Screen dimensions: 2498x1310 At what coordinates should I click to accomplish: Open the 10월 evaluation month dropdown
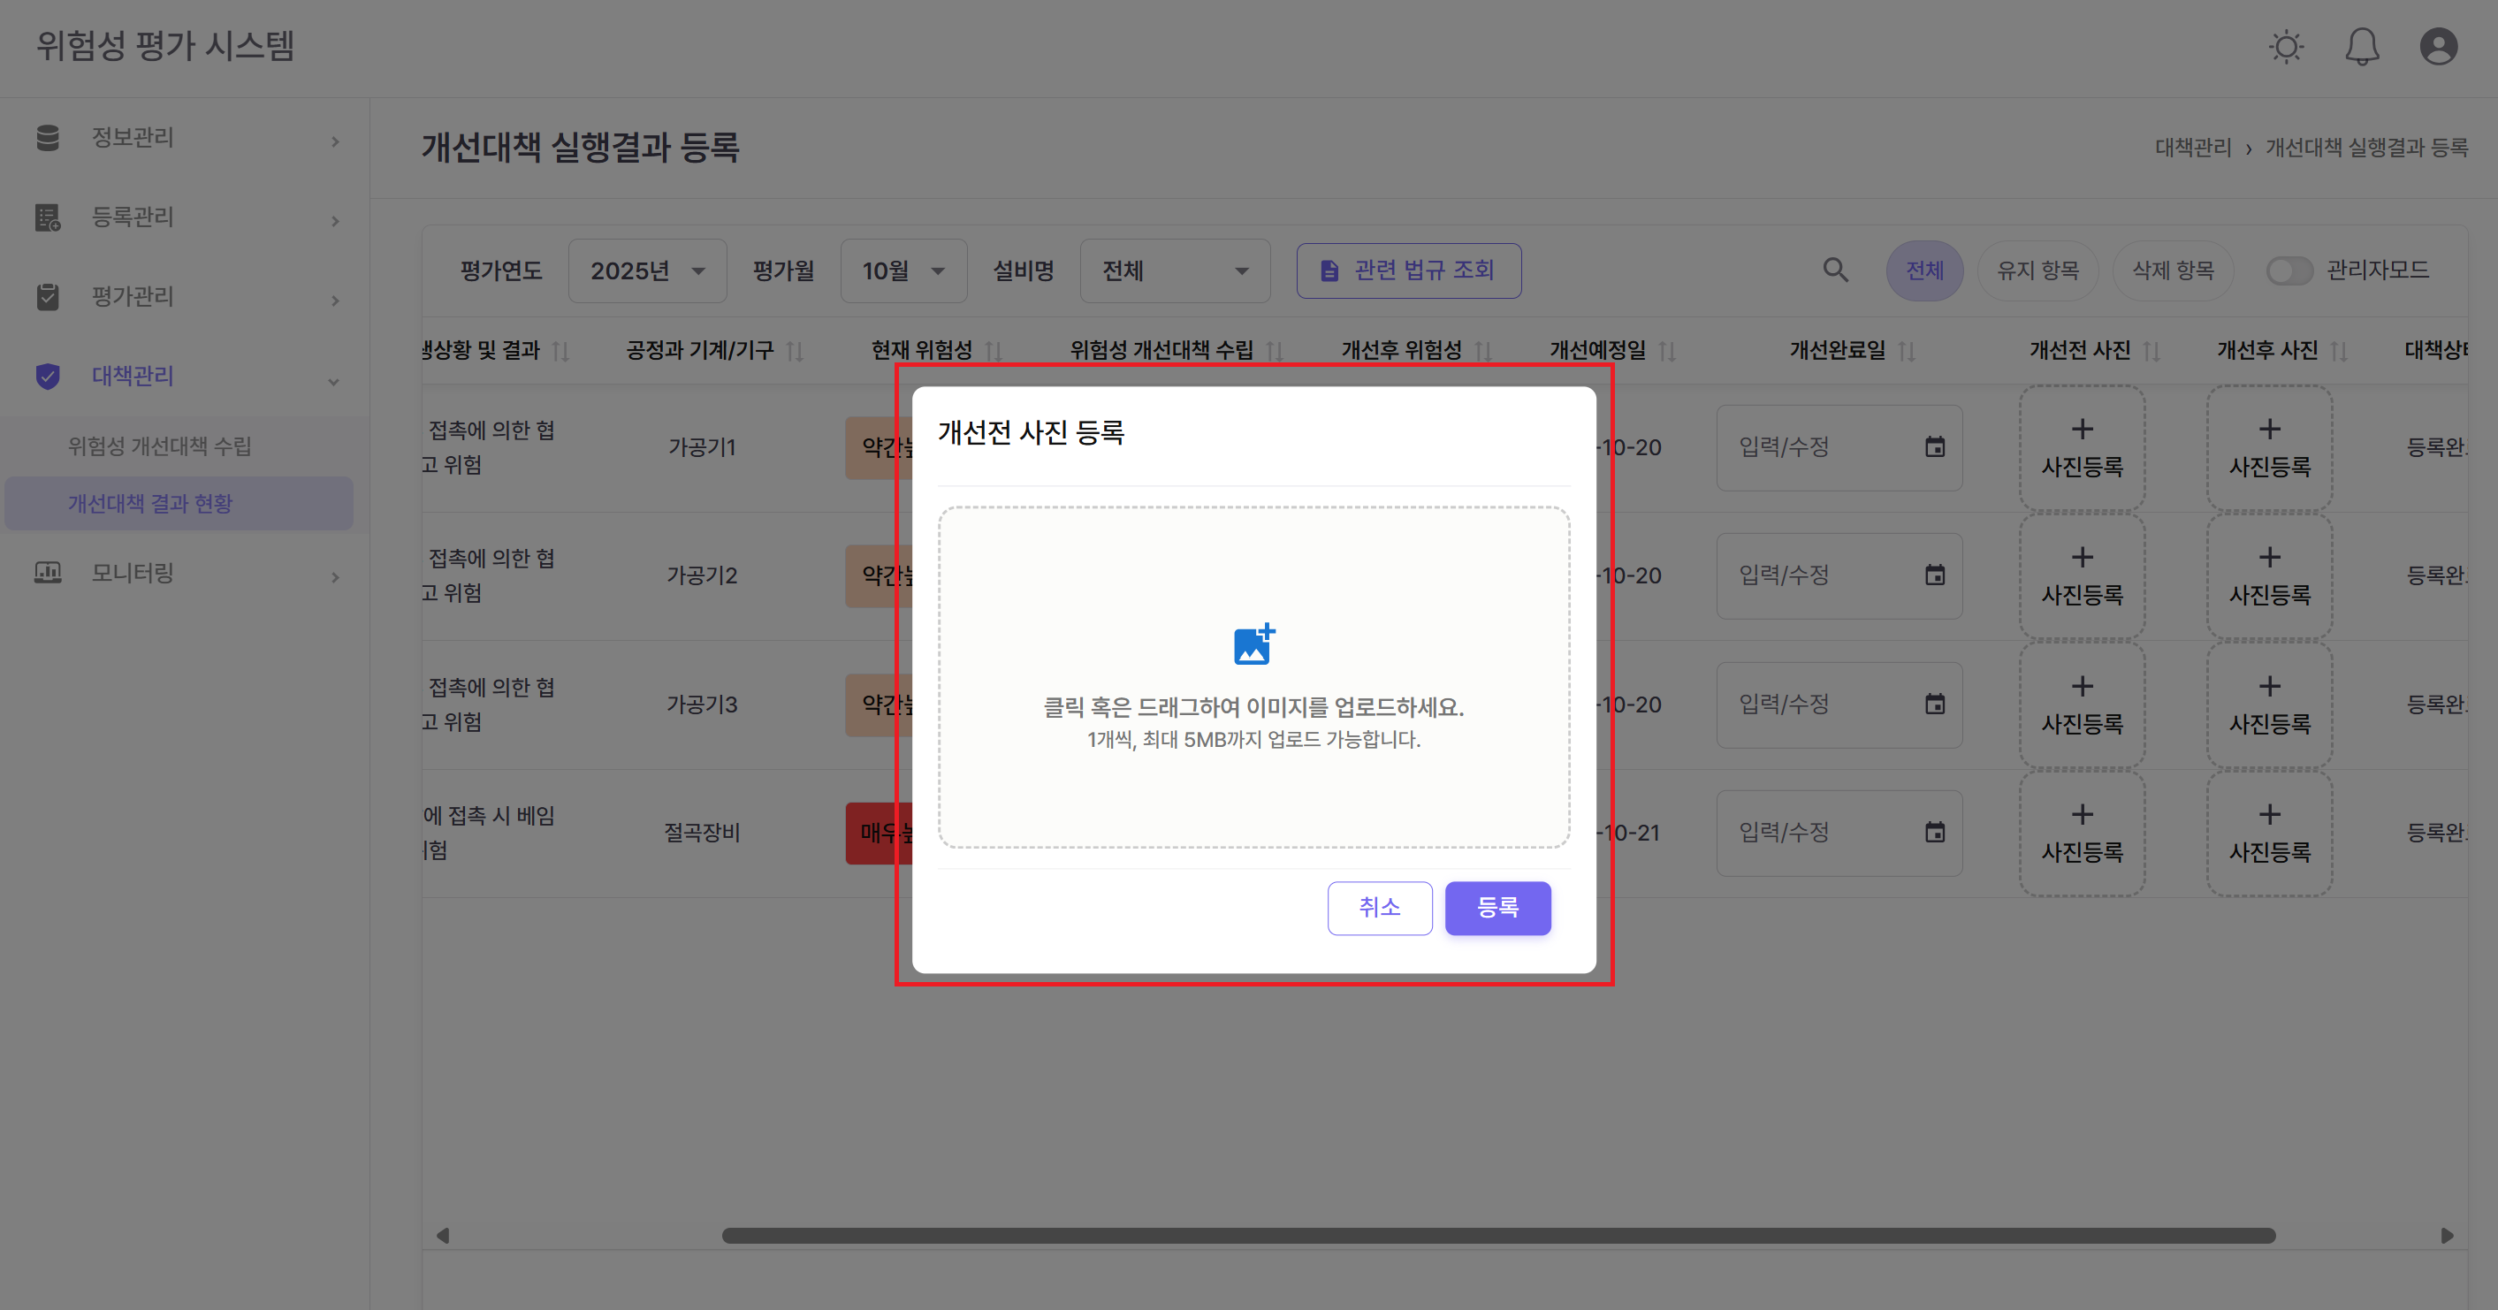(902, 270)
